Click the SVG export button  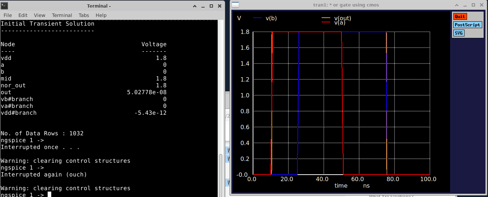[458, 33]
